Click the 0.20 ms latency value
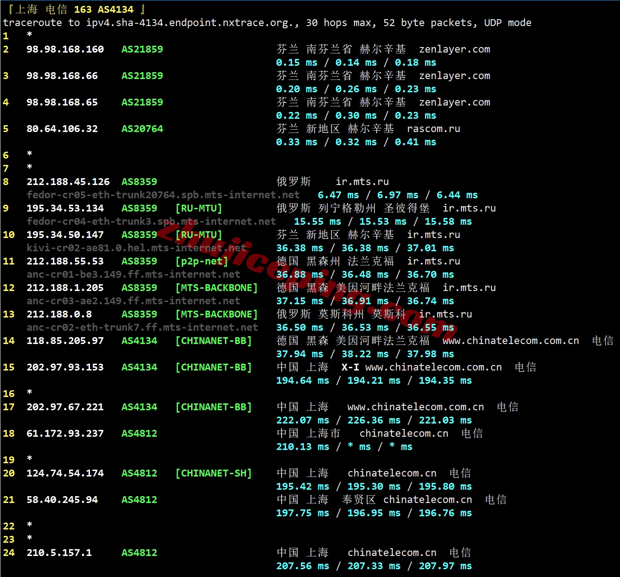620x577 pixels. click(297, 89)
